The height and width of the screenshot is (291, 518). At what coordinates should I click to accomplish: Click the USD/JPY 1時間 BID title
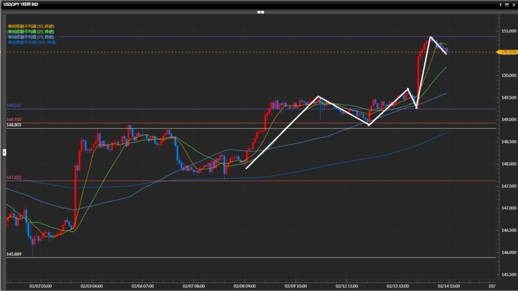(21, 4)
